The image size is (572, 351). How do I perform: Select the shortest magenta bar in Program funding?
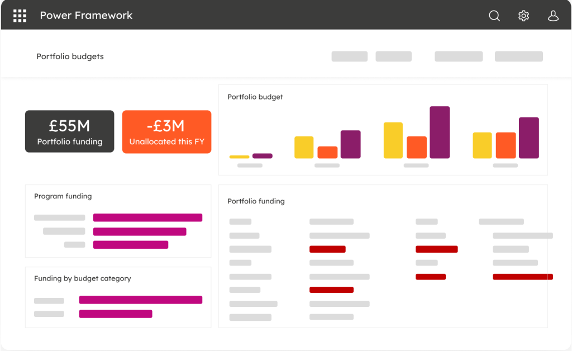[x=131, y=244]
